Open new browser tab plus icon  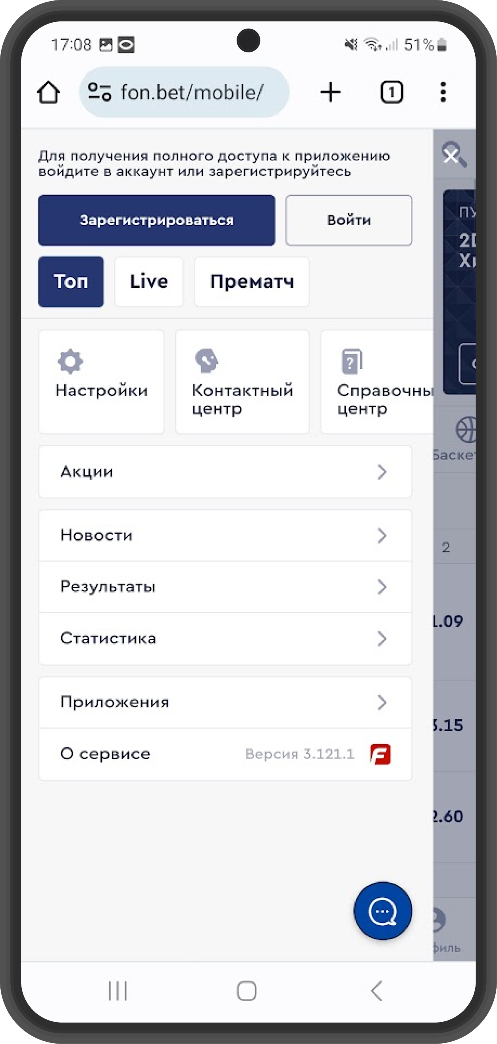331,92
